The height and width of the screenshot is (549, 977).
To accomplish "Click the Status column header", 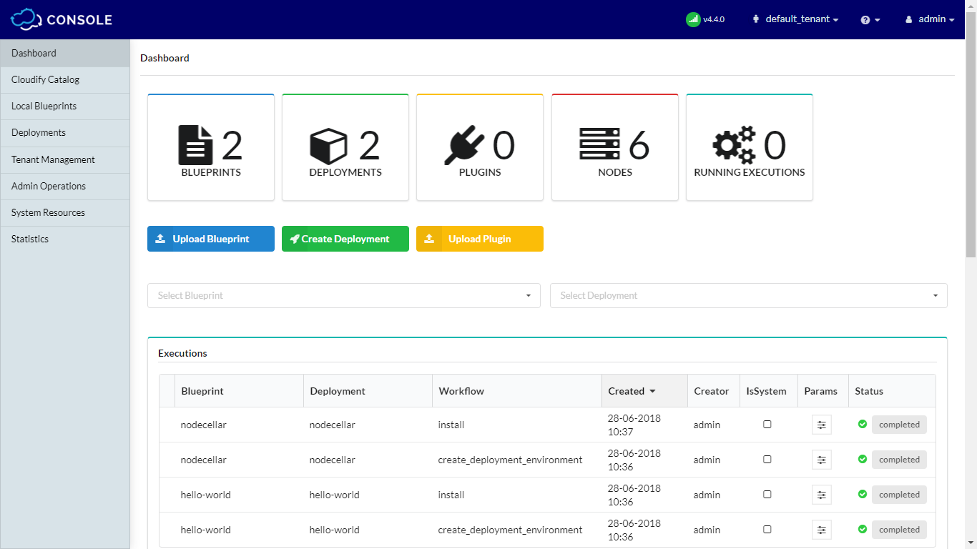I will tap(892, 391).
